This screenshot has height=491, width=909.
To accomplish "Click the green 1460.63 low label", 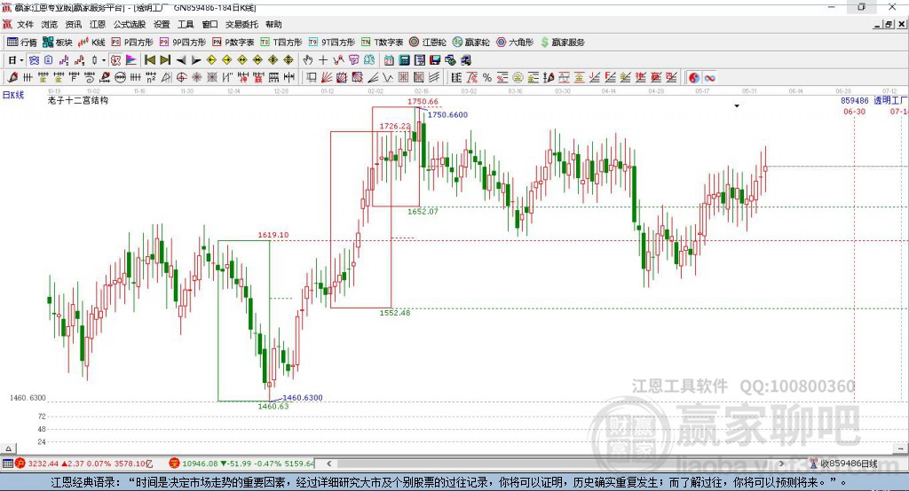I will click(273, 407).
